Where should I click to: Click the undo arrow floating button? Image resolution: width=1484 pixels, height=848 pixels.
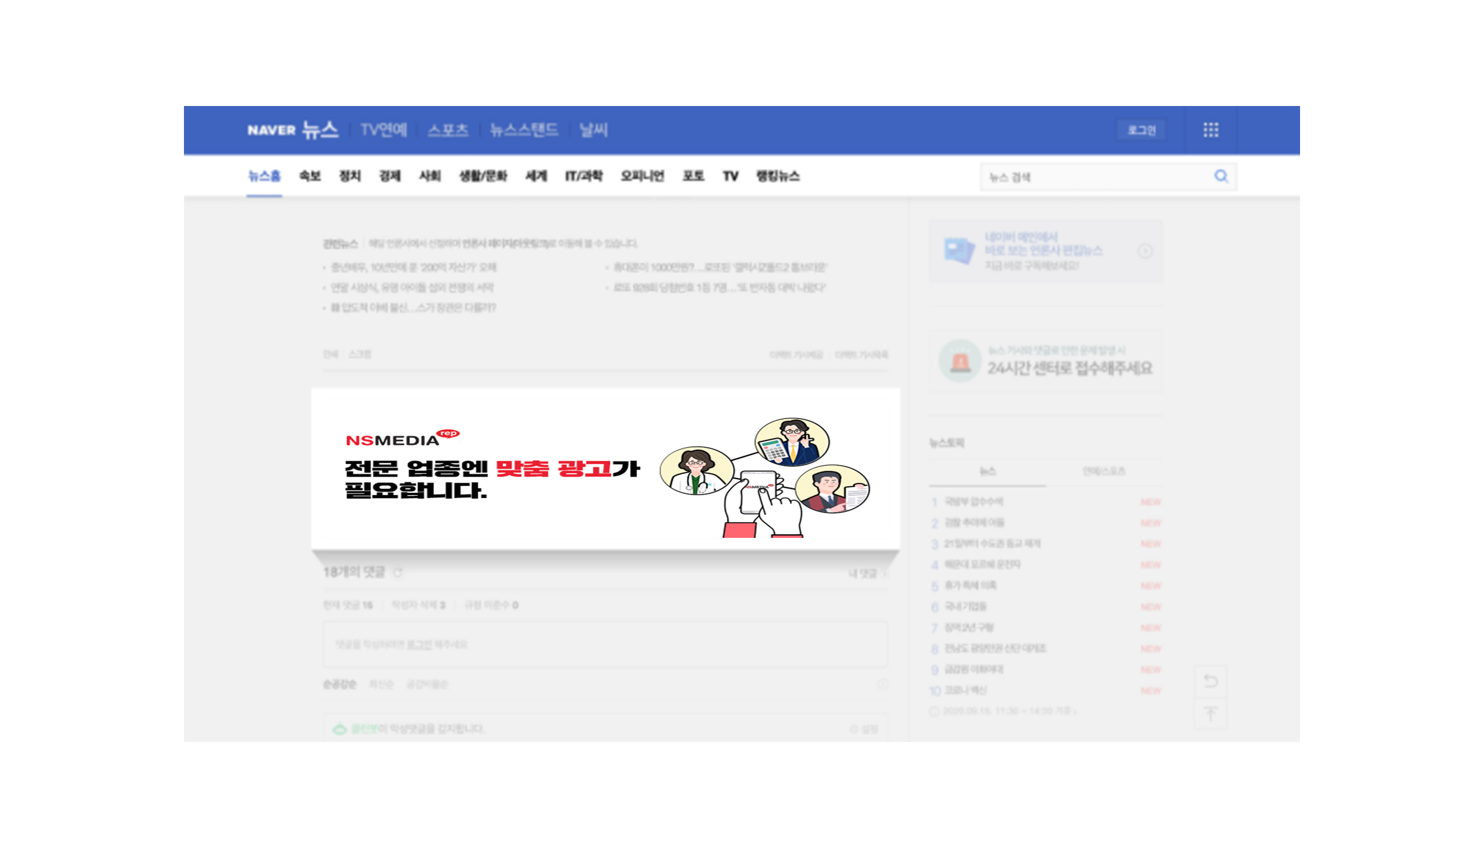(x=1210, y=680)
